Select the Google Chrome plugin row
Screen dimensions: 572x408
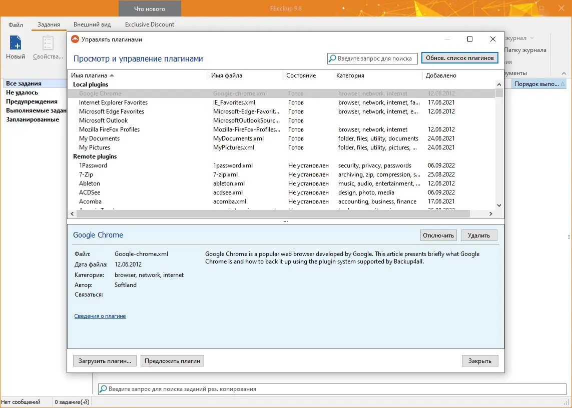281,93
